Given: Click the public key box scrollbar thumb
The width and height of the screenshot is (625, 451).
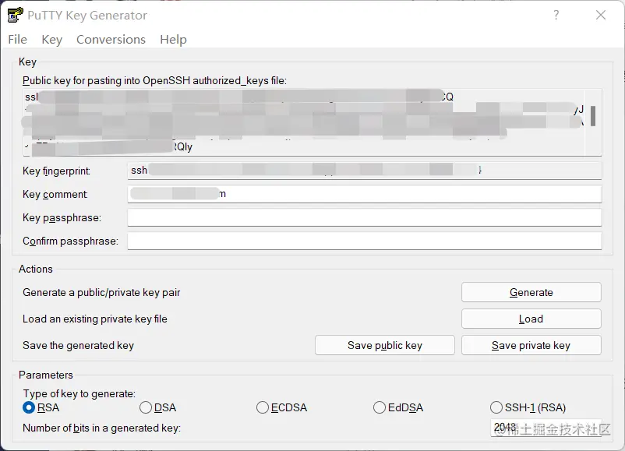Looking at the screenshot, I should [x=593, y=116].
